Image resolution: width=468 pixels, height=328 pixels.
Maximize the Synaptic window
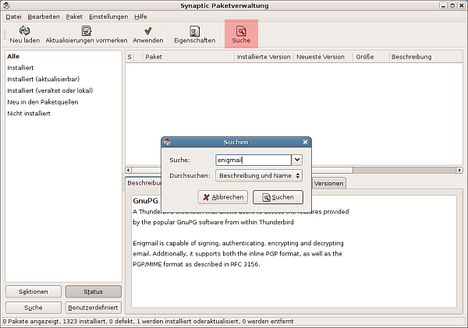pos(452,5)
